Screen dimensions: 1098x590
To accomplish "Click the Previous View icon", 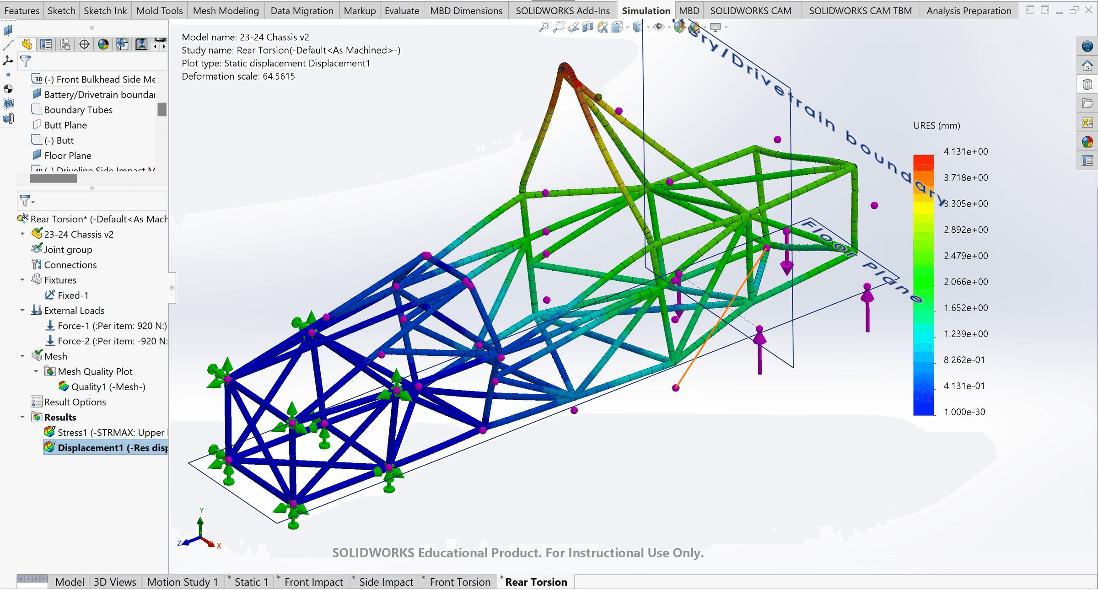I will pos(573,27).
